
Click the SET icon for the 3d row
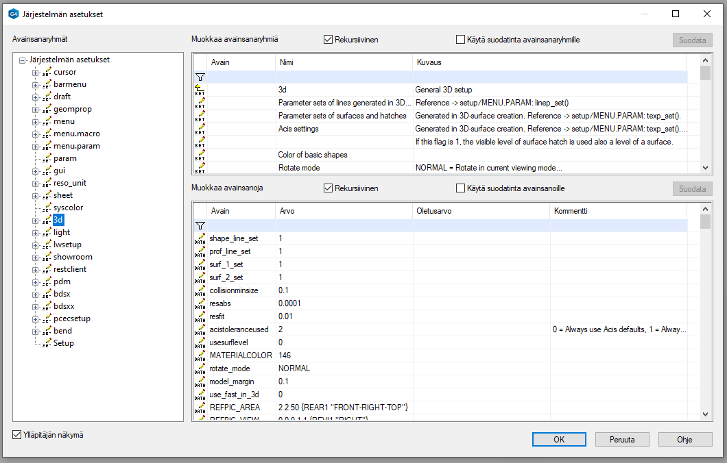pyautogui.click(x=200, y=90)
